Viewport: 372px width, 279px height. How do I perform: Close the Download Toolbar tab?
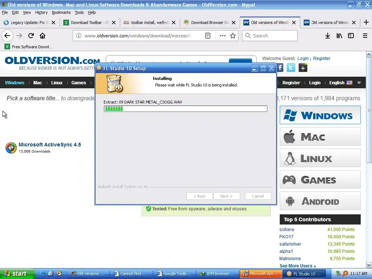point(114,23)
